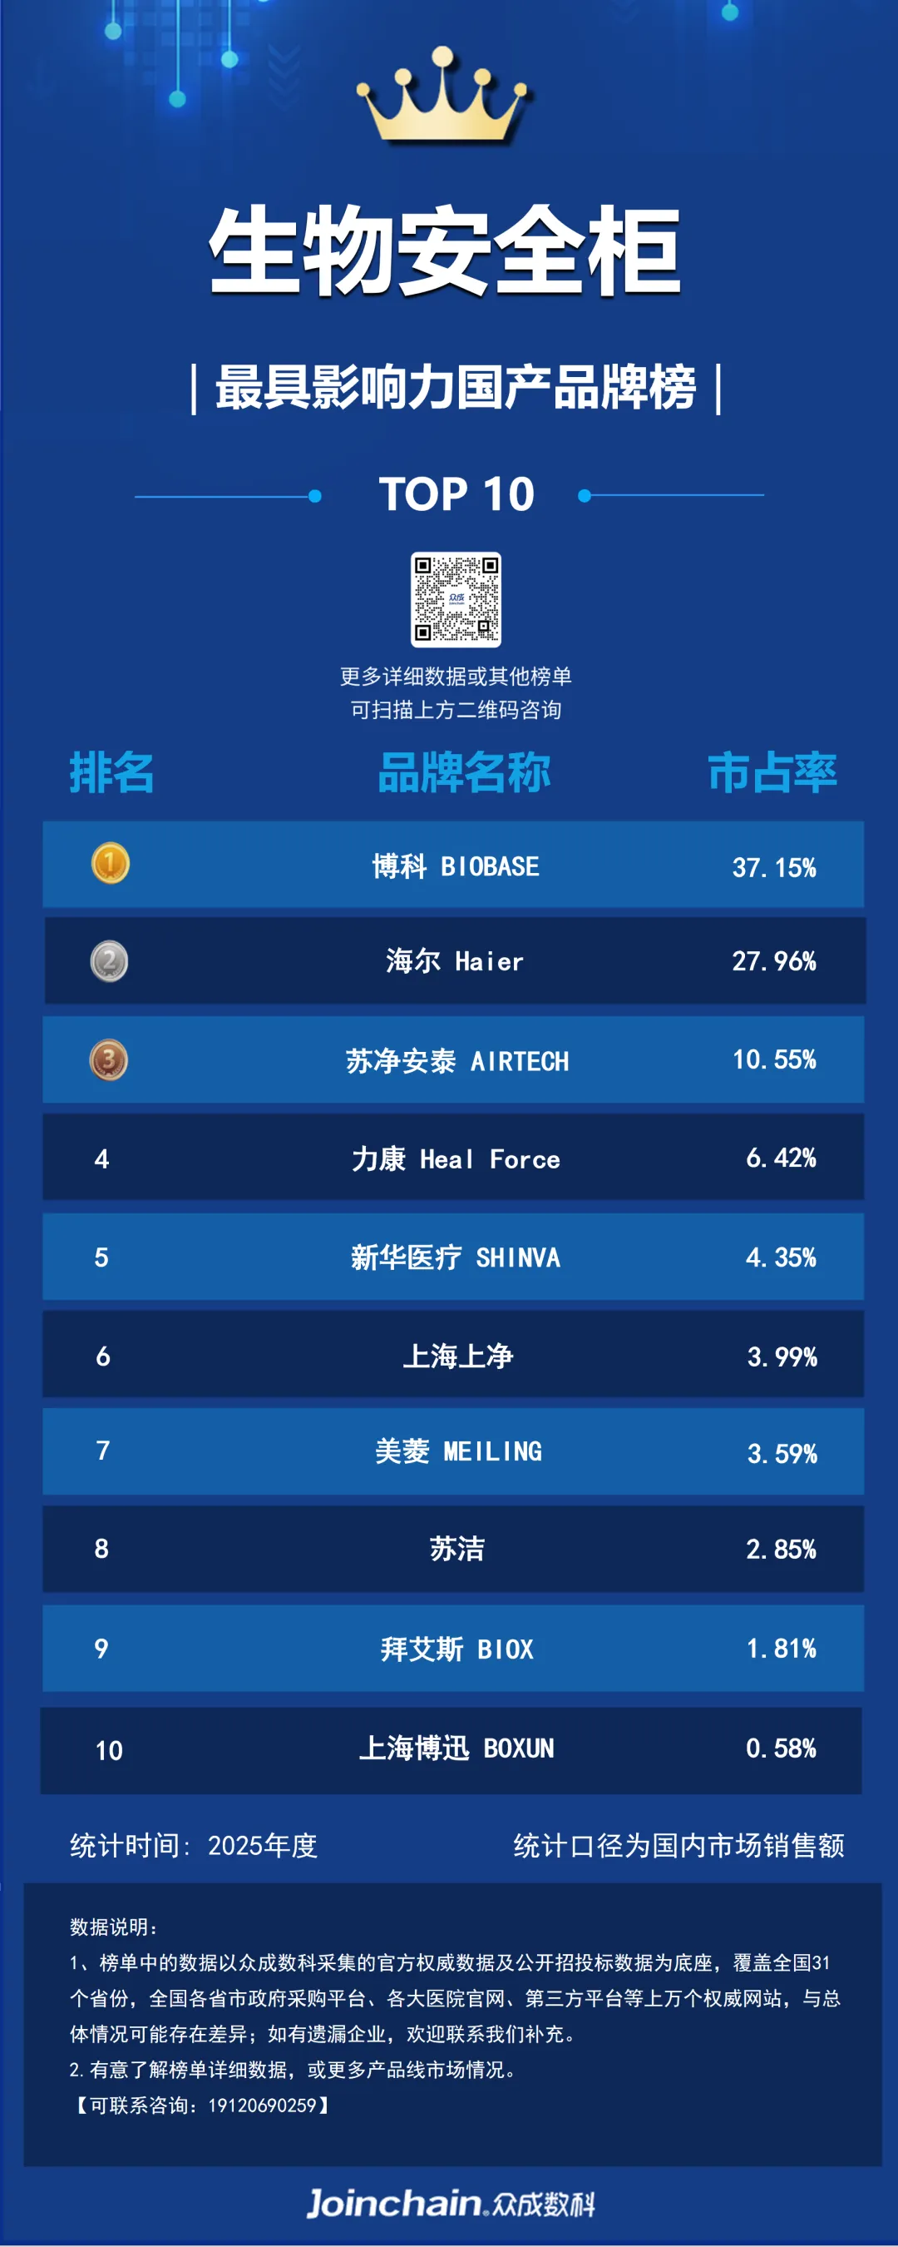898x2247 pixels.
Task: Click the 品牌名称 column header
Action: (x=464, y=773)
